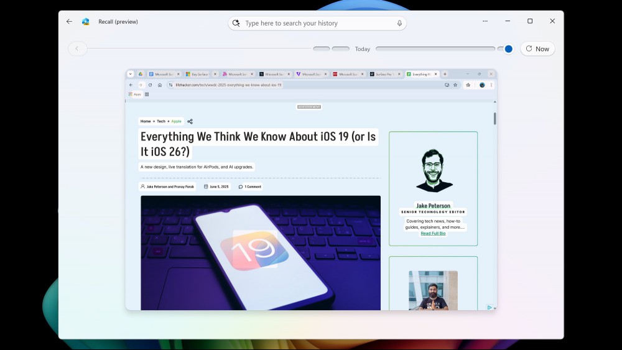
Task: Click the second author's photo card
Action: click(433, 290)
